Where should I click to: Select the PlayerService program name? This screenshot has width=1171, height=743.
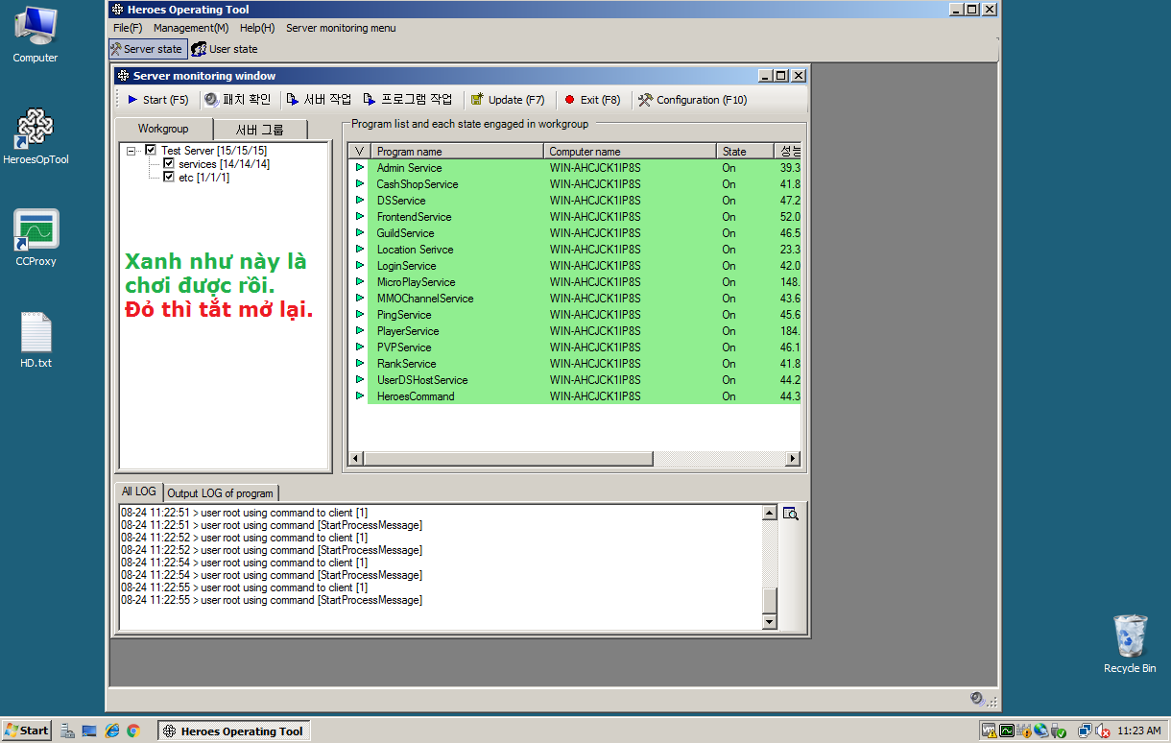[407, 331]
